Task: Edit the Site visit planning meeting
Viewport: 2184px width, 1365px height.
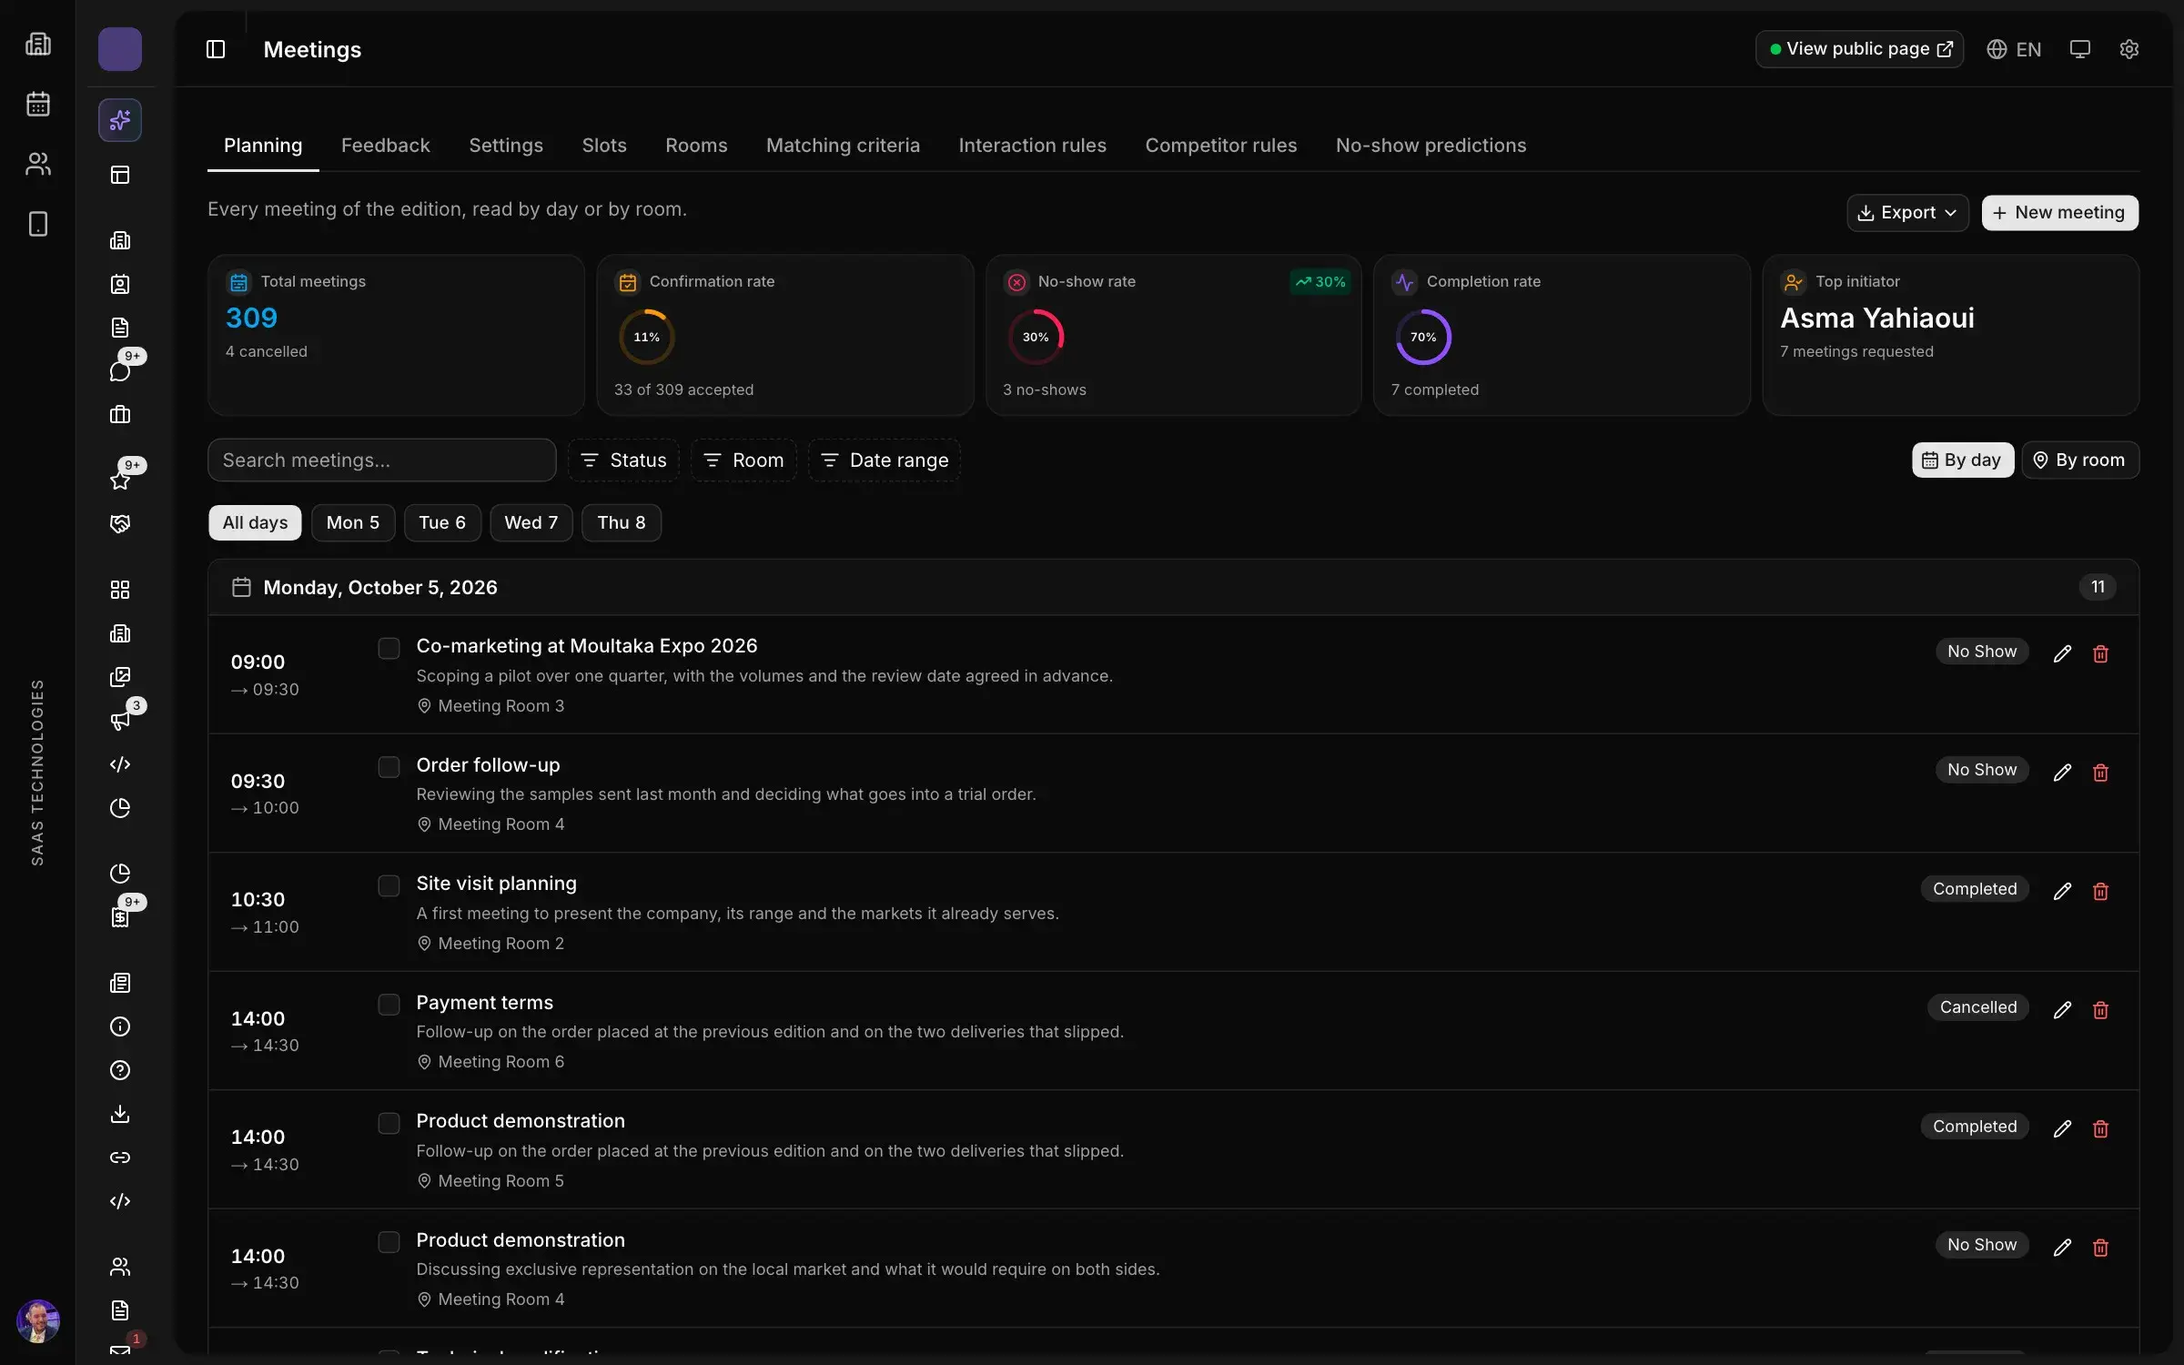Action: click(2062, 891)
